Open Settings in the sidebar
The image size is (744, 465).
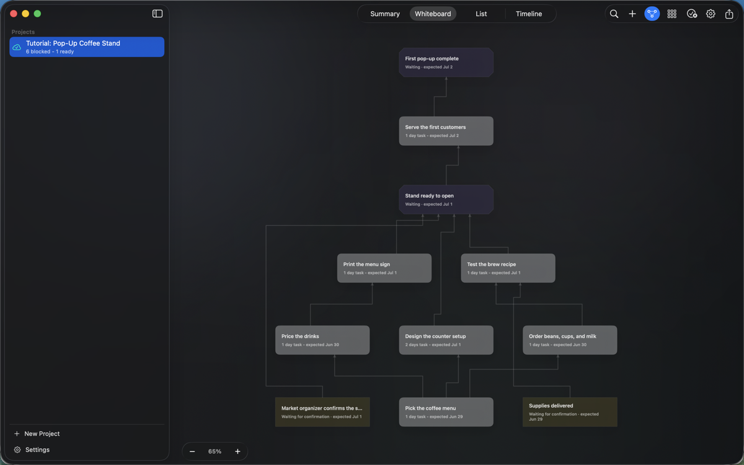tap(32, 449)
